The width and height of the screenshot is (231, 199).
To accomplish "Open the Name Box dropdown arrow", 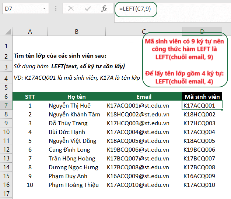I will tap(44, 8).
